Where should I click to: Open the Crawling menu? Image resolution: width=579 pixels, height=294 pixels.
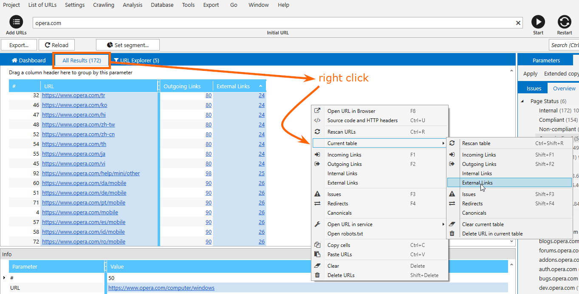[104, 5]
